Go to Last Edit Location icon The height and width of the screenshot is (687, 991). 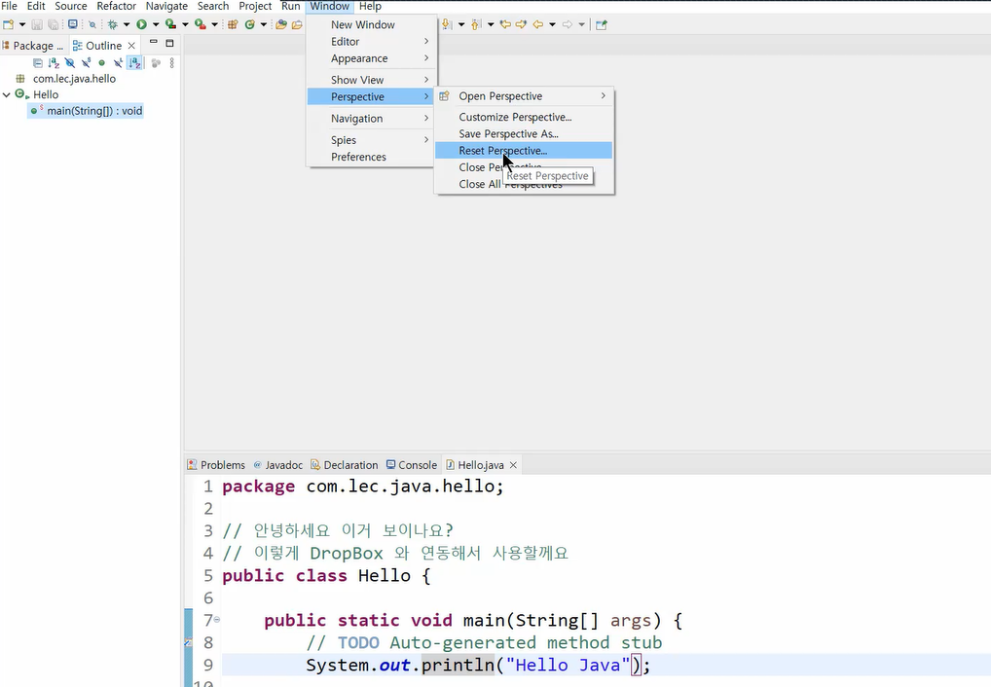505,24
